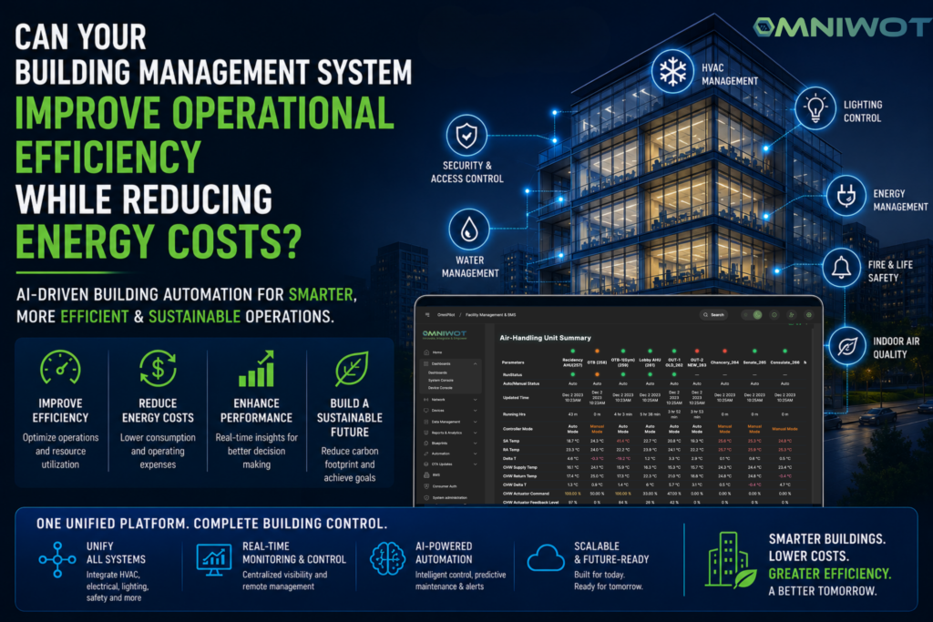Click the Updated Time row label
The image size is (933, 622).
[516, 398]
